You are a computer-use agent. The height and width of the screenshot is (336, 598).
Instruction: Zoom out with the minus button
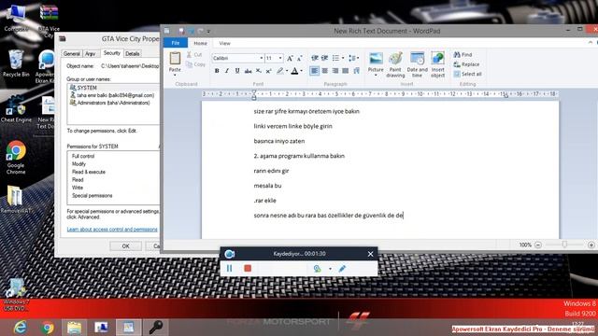[538, 245]
